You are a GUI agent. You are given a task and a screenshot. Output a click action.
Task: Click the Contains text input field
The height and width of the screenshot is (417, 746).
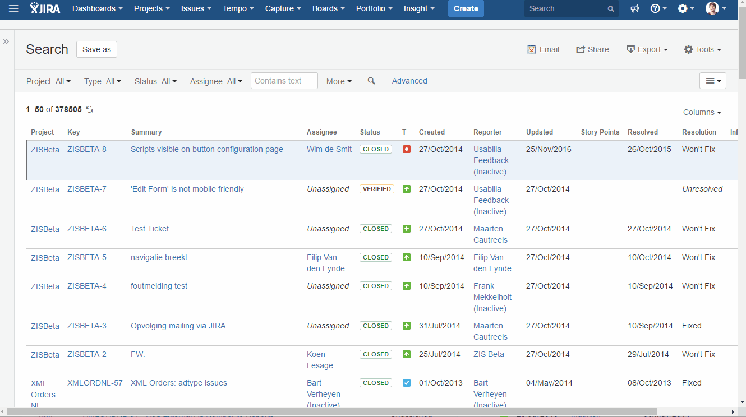284,81
